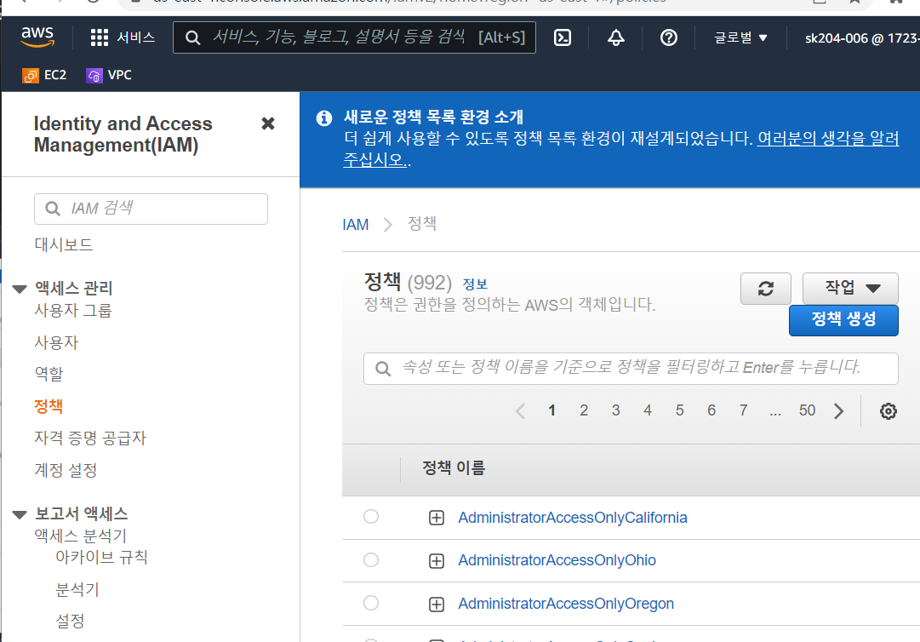The width and height of the screenshot is (920, 642).
Task: Click the 서비스 services label
Action: [x=135, y=37]
